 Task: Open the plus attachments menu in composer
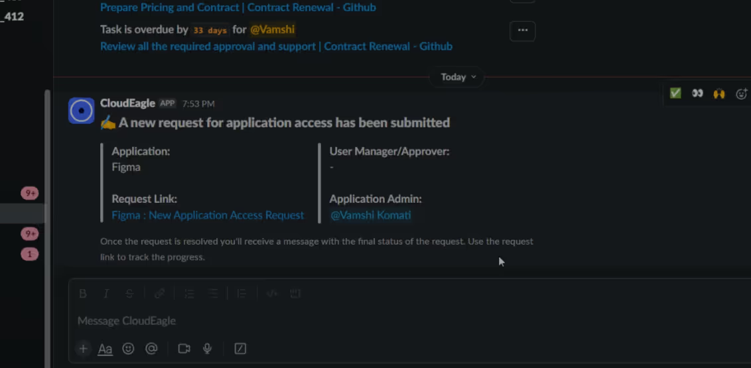[x=84, y=349]
